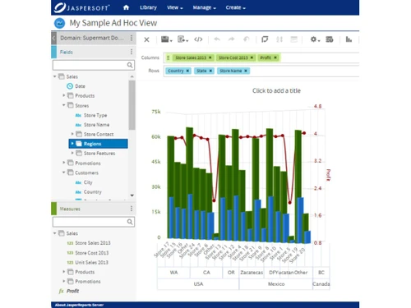Screen dimensions: 411x308
Task: Open the Manage menu
Action: pyautogui.click(x=204, y=7)
